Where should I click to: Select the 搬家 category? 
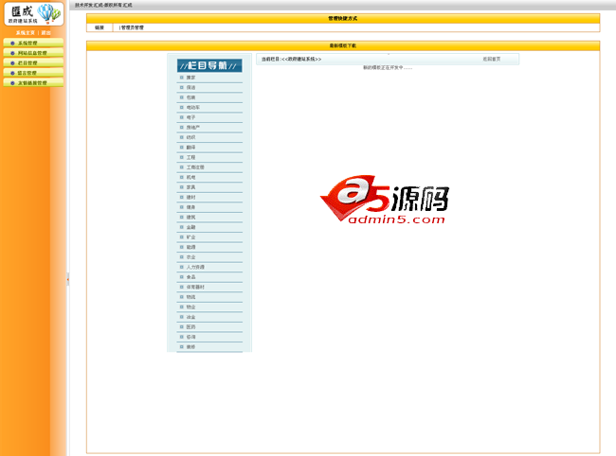[190, 78]
